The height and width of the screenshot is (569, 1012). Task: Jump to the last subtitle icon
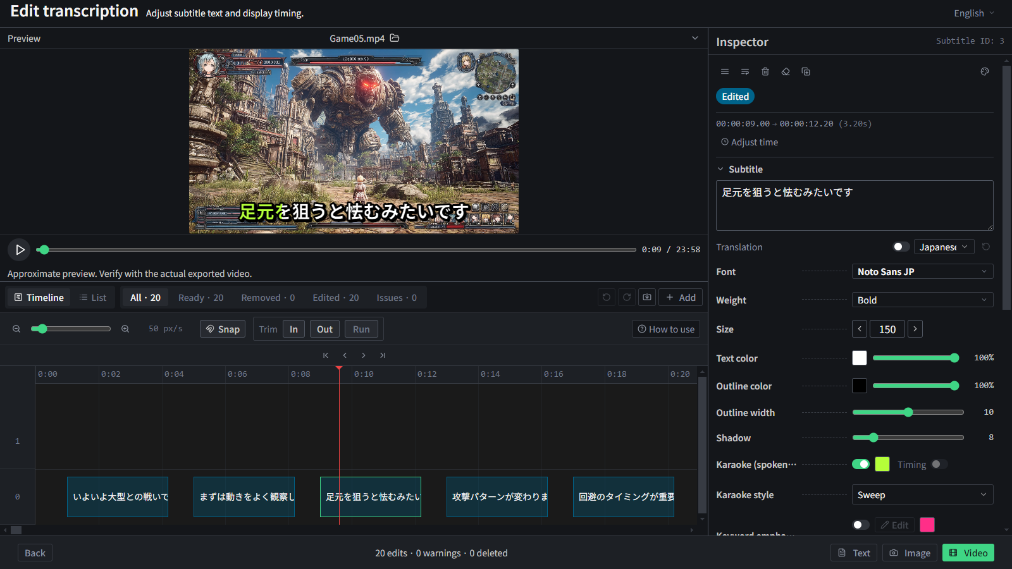click(383, 355)
